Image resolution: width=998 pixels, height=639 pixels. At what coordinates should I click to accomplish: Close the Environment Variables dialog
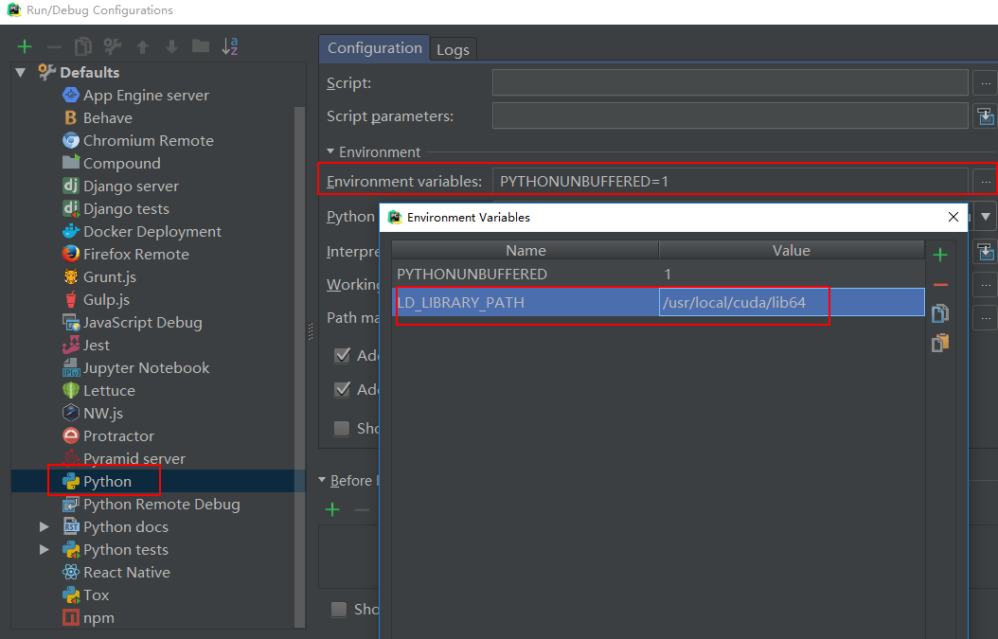click(x=953, y=217)
